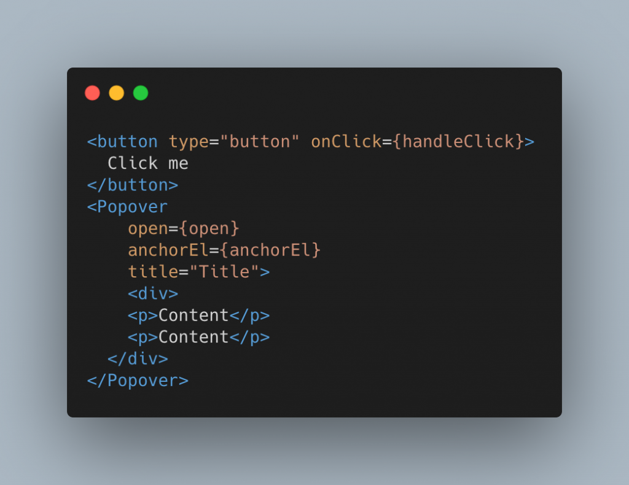Click the closing </div> tag

coord(138,359)
